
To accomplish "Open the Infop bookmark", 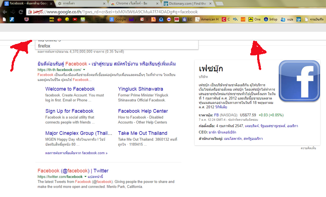I will click(271, 19).
